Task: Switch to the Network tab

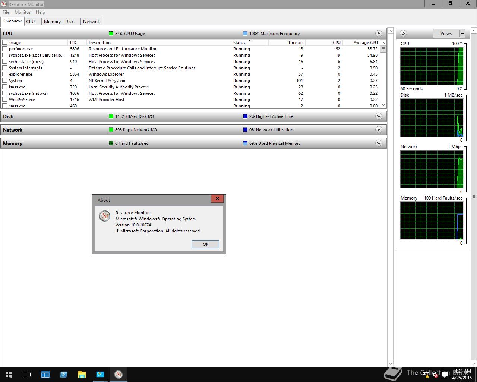Action: (x=91, y=22)
